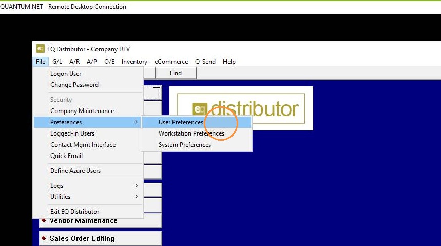Viewport: 441px width, 246px height.
Task: Choose Exit EQ Distributor
Action: coord(88,212)
